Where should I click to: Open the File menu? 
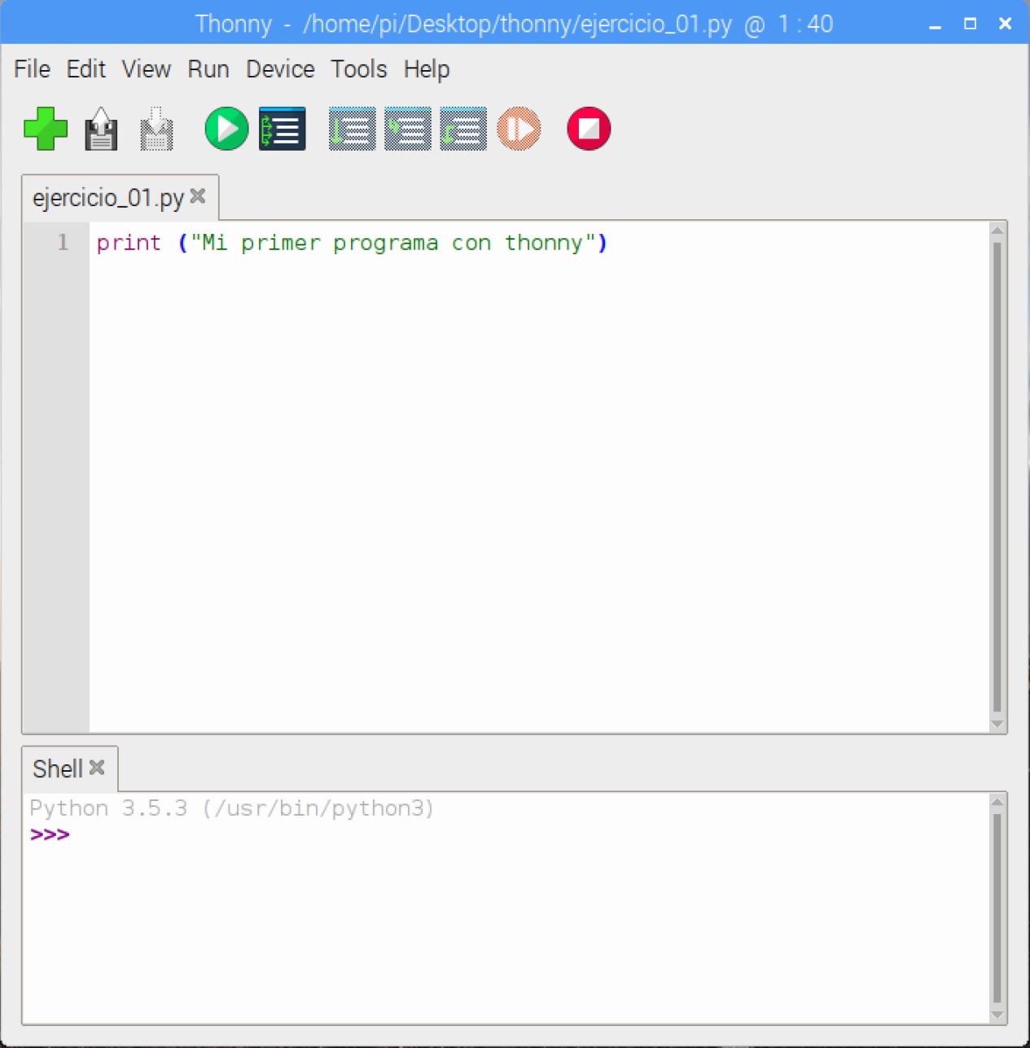[x=33, y=69]
